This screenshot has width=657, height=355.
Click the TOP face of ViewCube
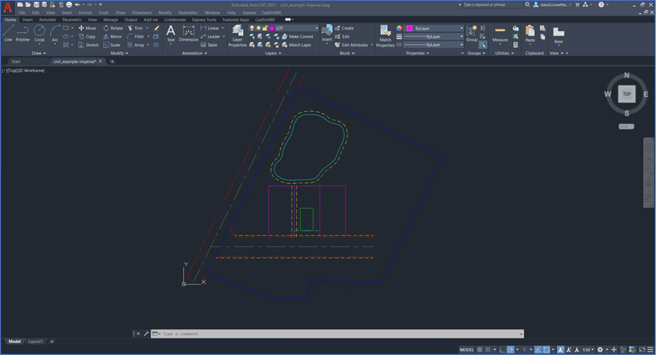pyautogui.click(x=626, y=94)
